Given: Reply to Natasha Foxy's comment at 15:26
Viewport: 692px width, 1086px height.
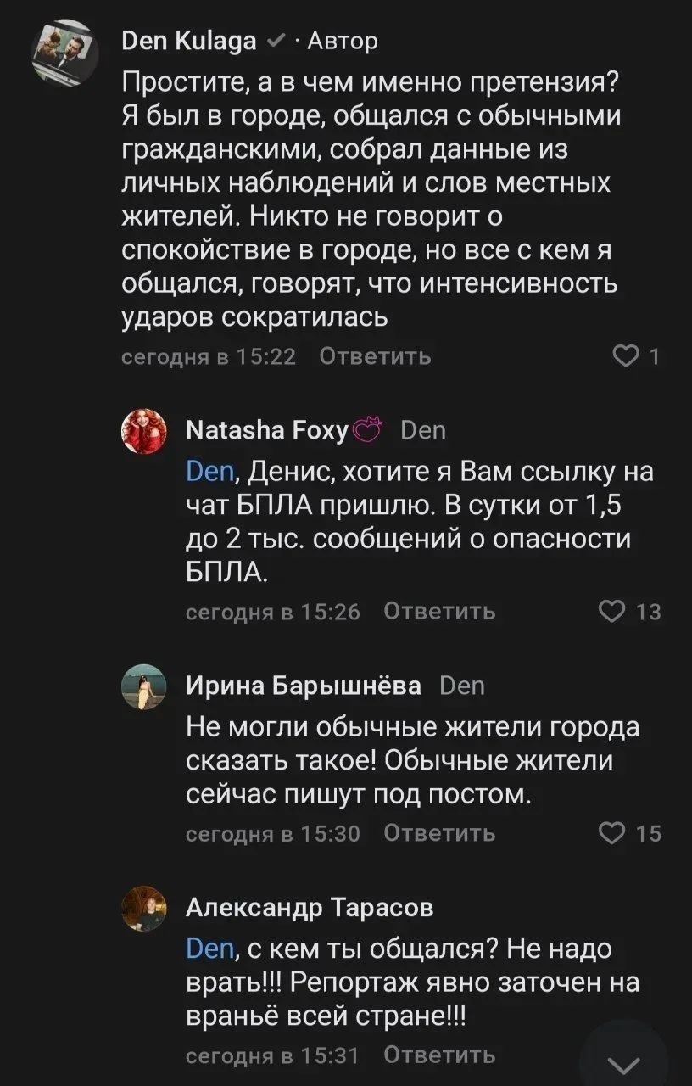Looking at the screenshot, I should pos(439,611).
